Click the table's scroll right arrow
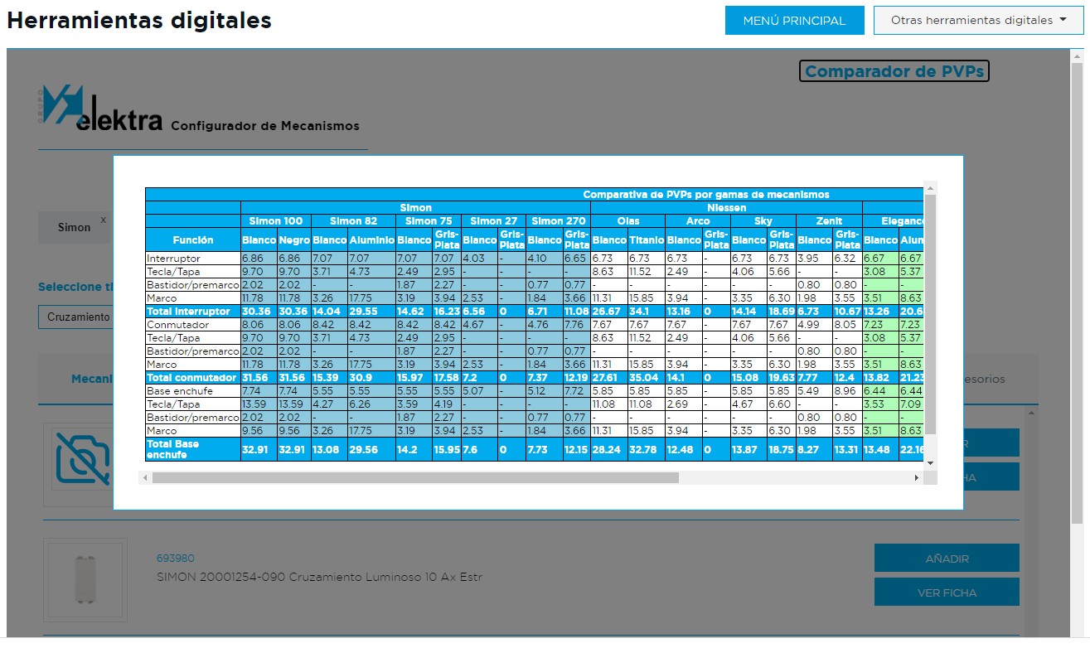Image resolution: width=1090 pixels, height=653 pixels. 917,477
